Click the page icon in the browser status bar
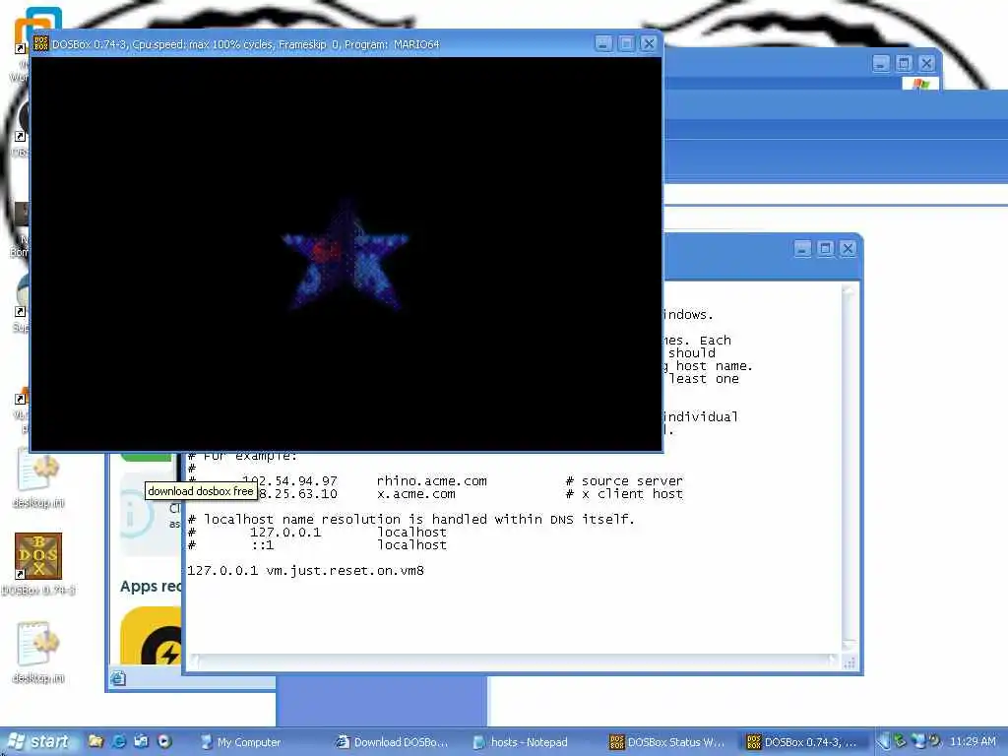The height and width of the screenshot is (756, 1008). click(x=118, y=679)
